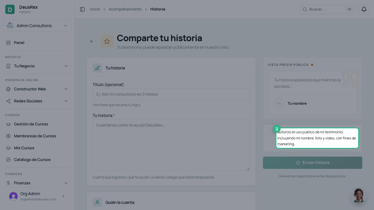Click the Gestión de Cursos graduation cap icon
This screenshot has height=210, width=374.
pos(8,124)
